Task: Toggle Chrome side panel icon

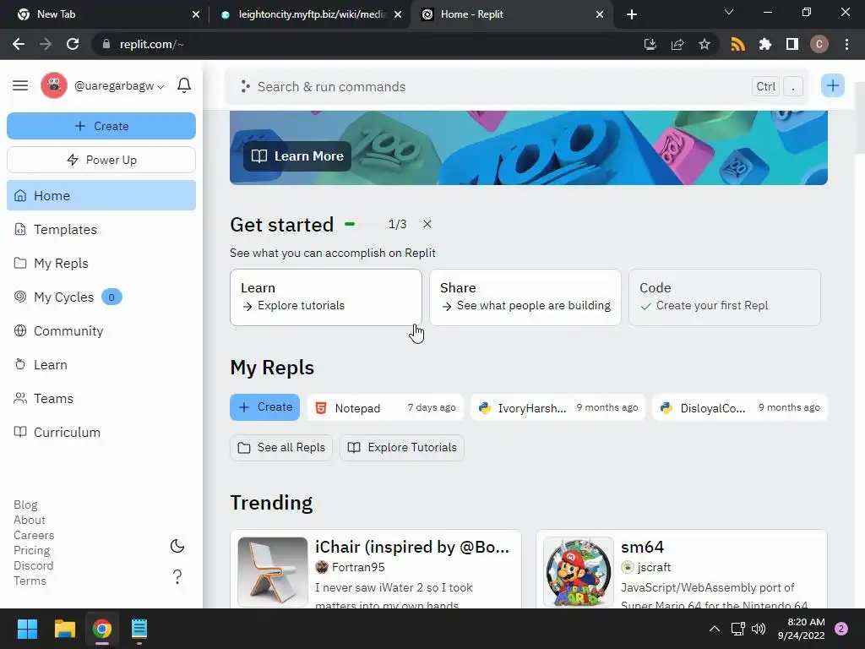Action: [792, 44]
